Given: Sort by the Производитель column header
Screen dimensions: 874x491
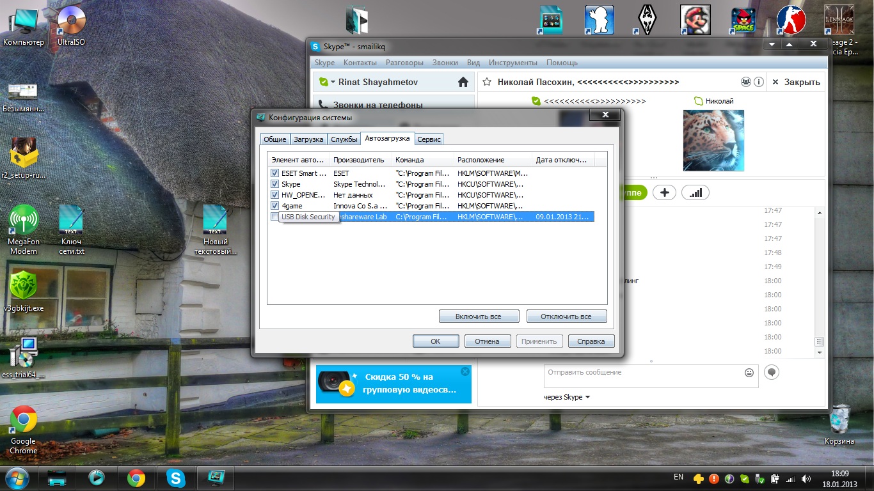Looking at the screenshot, I should pos(360,160).
